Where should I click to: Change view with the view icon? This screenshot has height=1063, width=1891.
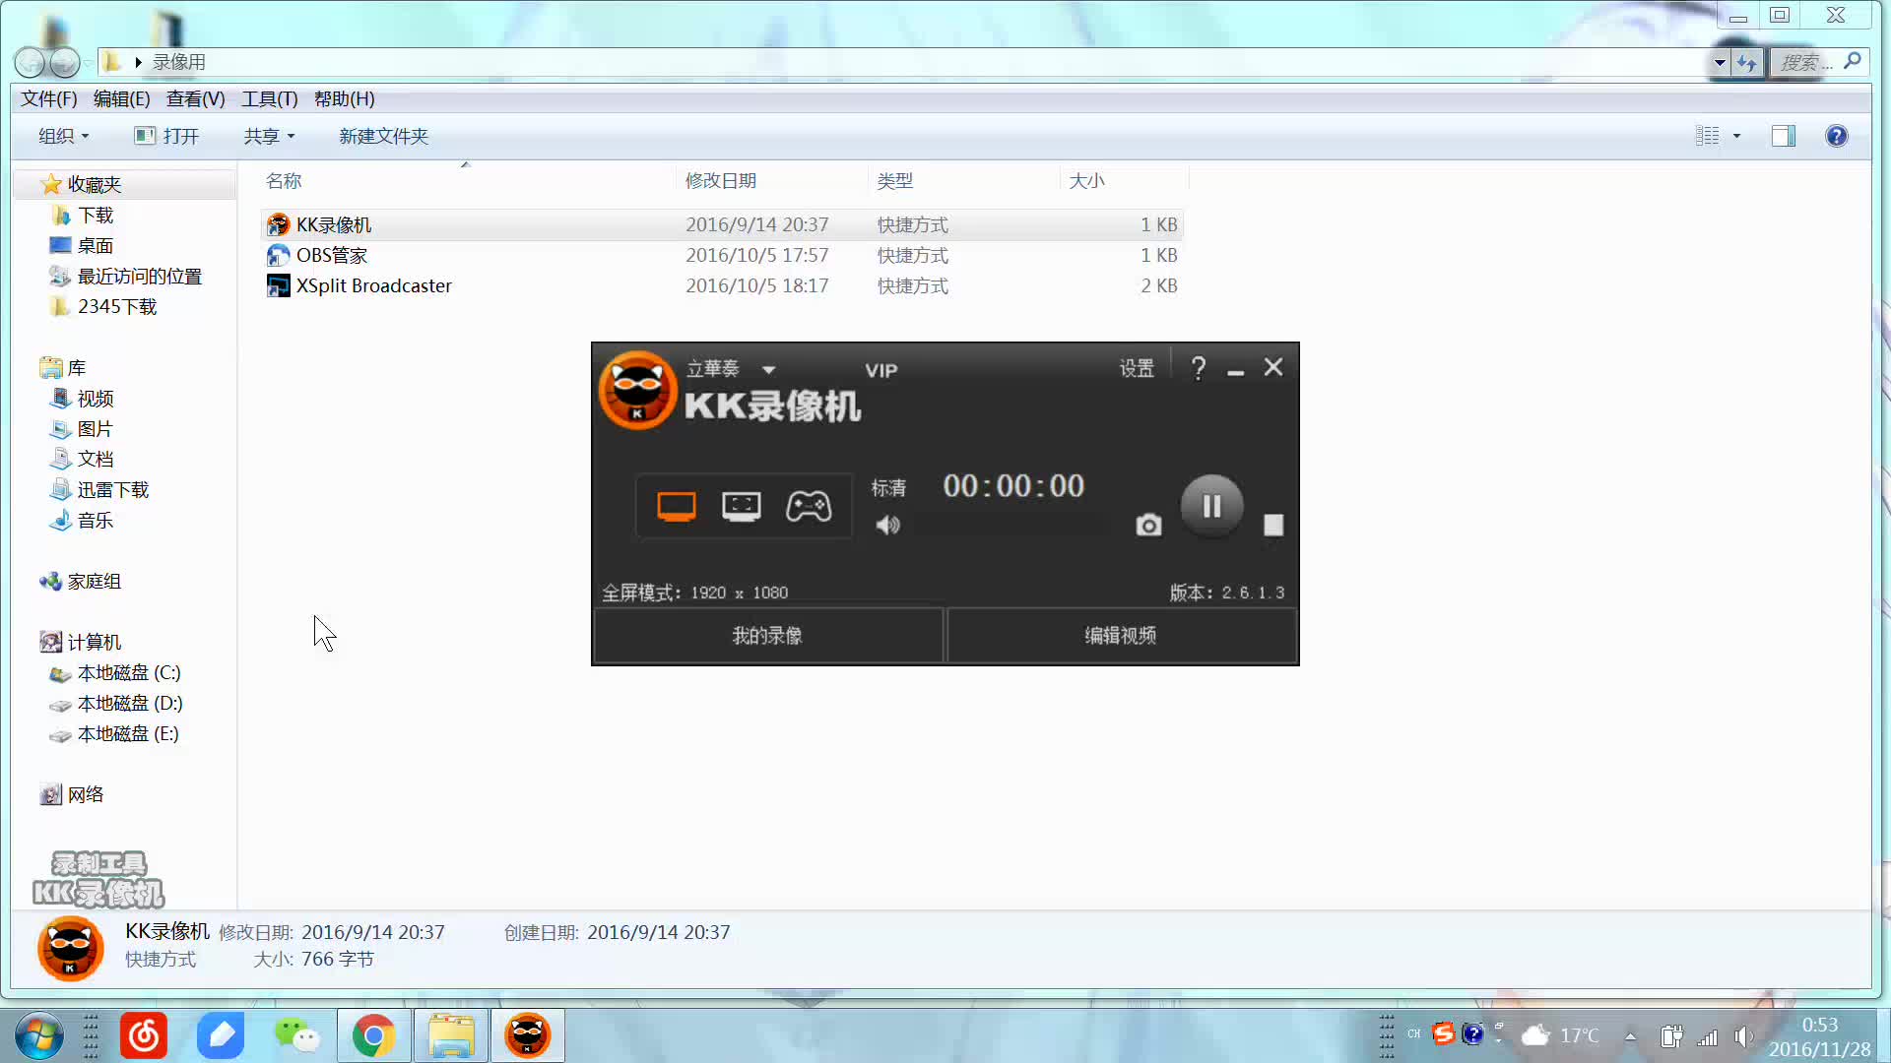tap(1707, 136)
